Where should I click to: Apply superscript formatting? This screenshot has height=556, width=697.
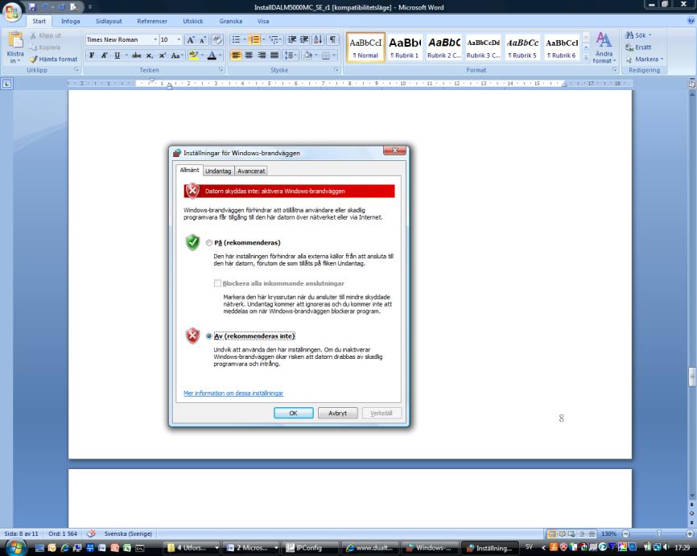[x=163, y=56]
